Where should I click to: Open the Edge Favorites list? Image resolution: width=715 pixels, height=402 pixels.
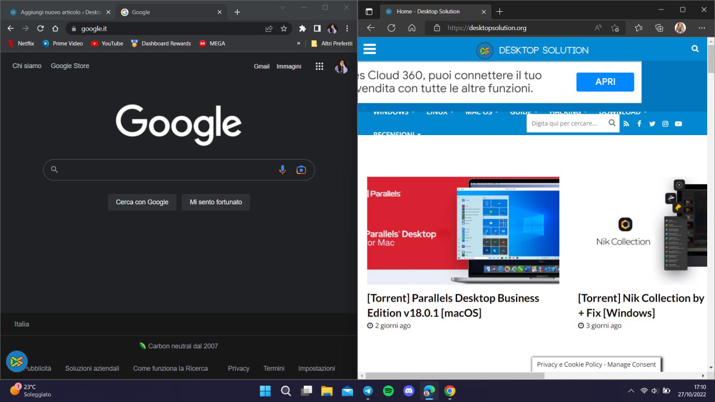tap(638, 28)
